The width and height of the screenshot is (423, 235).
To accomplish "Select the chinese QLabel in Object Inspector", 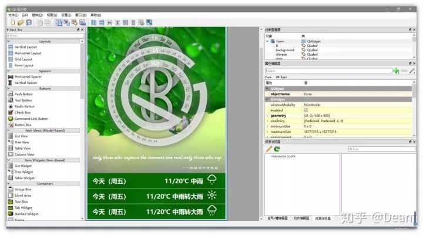I will coord(281,54).
